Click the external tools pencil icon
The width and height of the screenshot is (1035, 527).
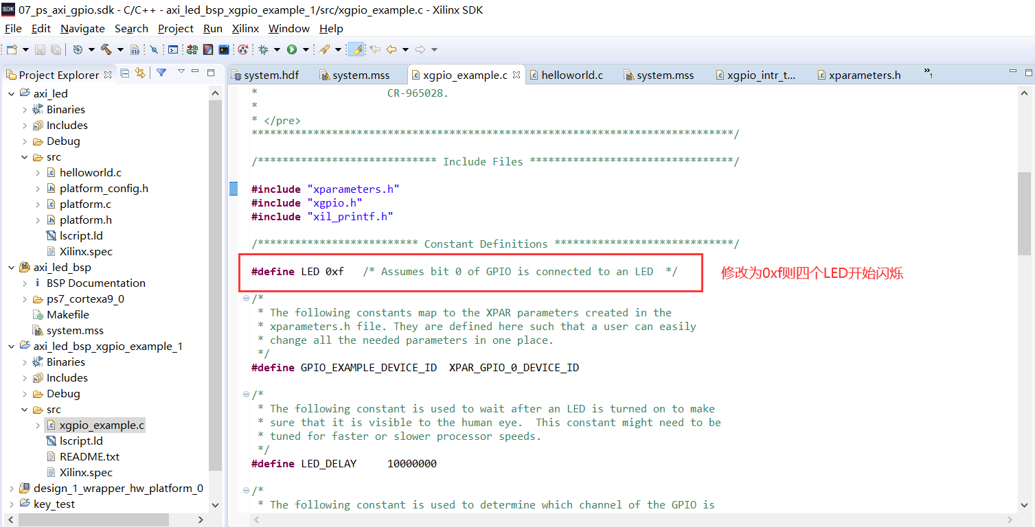click(324, 49)
